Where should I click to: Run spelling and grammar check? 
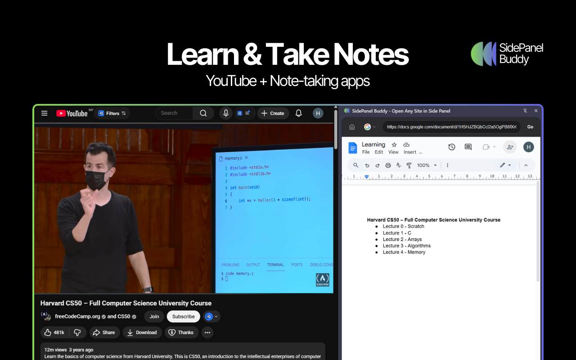[x=398, y=165]
